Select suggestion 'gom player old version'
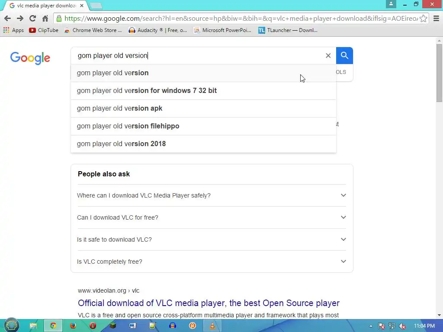This screenshot has width=443, height=332. pyautogui.click(x=203, y=73)
